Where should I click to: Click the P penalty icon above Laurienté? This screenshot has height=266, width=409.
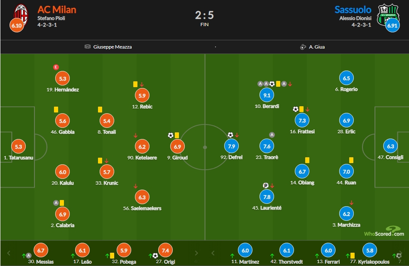265,185
